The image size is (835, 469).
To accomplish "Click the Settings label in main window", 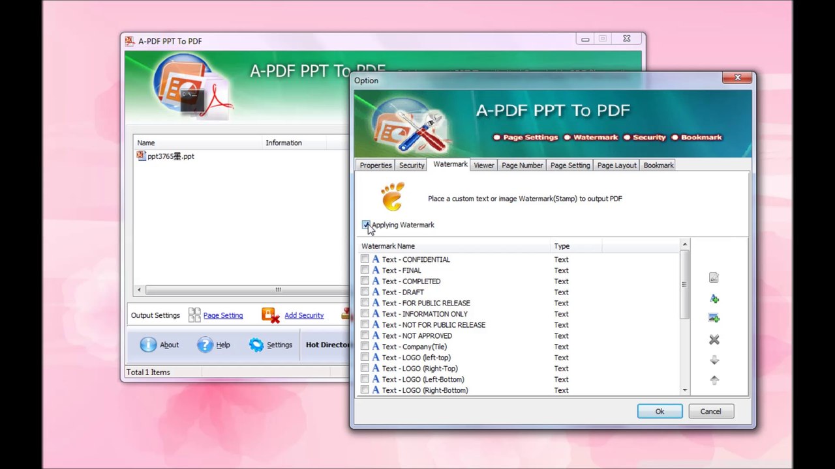I will tap(279, 345).
